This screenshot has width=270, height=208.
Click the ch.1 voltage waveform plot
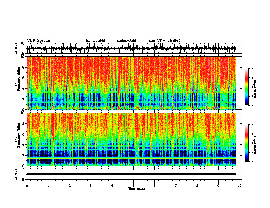(x=133, y=48)
